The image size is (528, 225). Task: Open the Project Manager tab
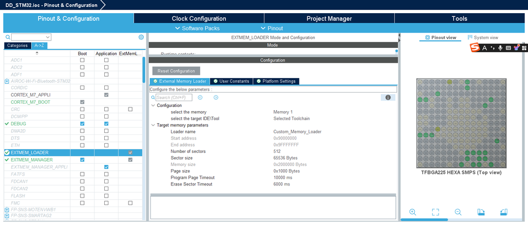click(x=329, y=18)
